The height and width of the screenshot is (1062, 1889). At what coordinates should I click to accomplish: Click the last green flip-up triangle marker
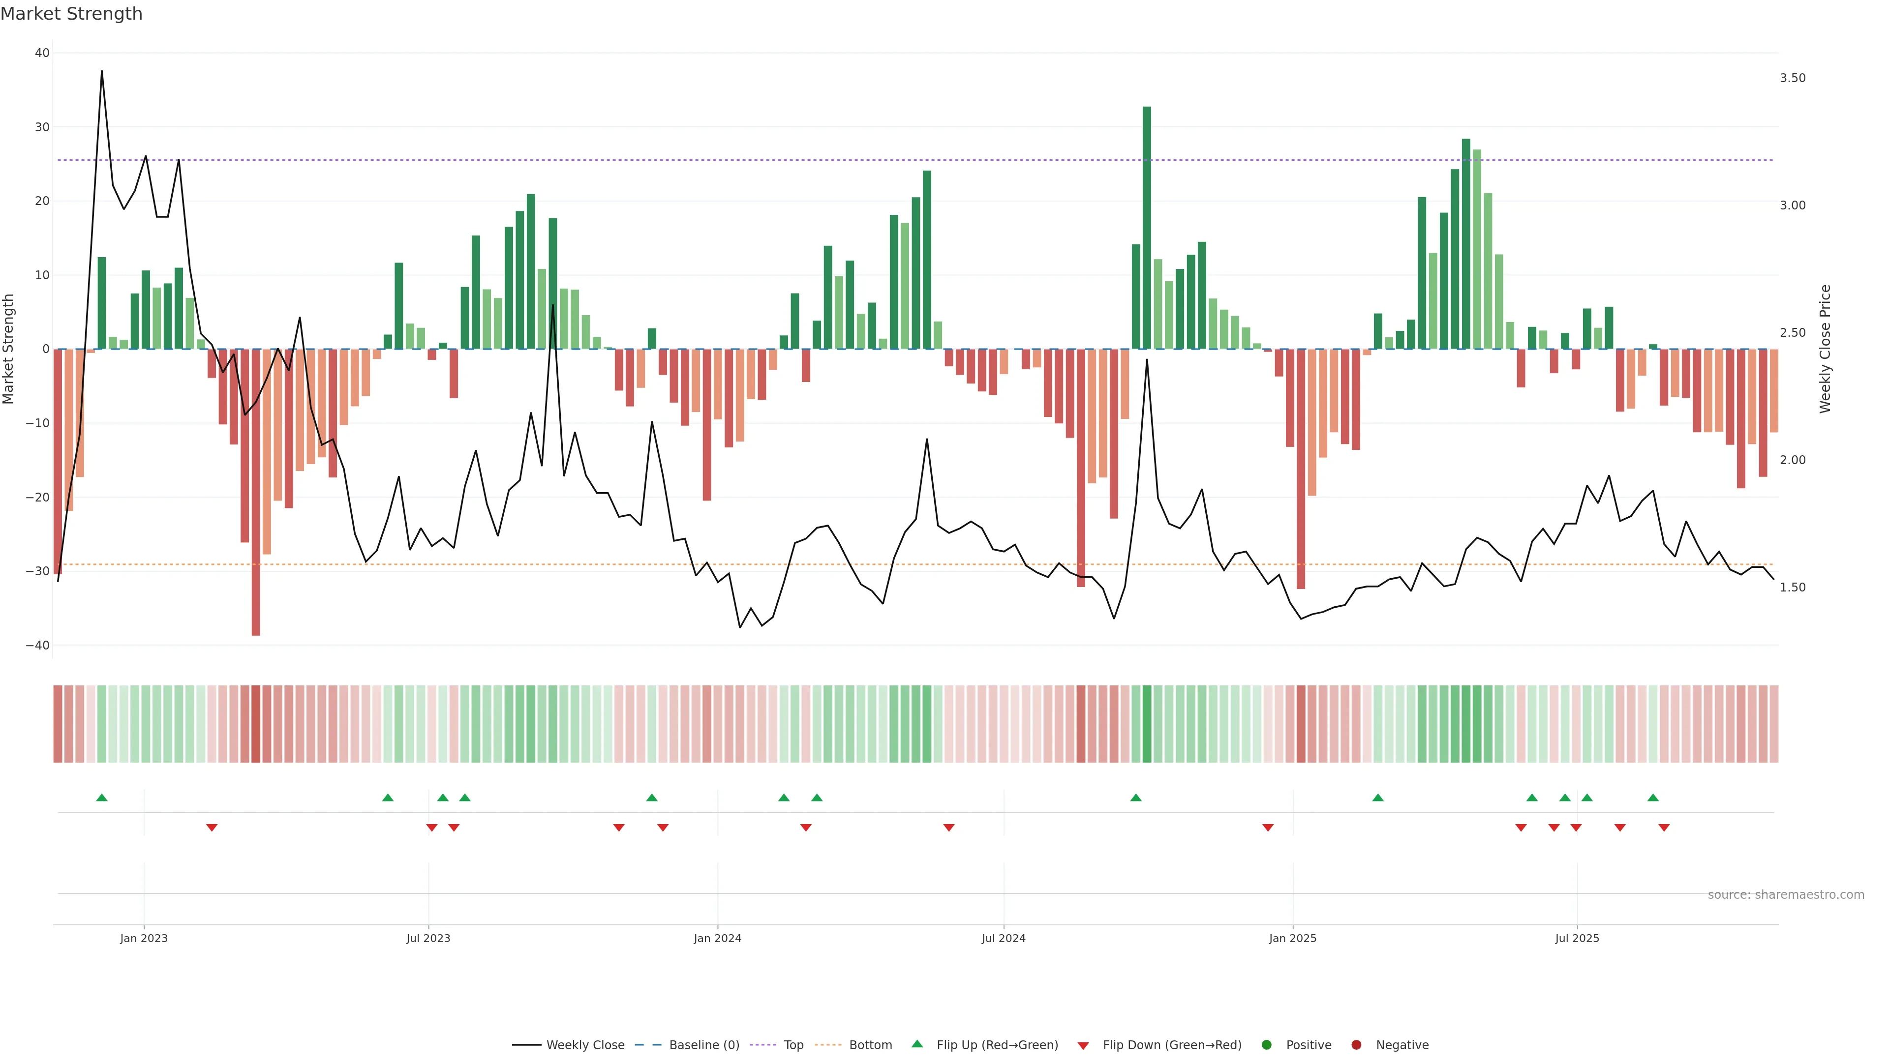pyautogui.click(x=1653, y=797)
